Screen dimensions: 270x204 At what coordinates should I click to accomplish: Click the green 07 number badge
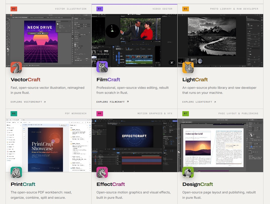(x=186, y=113)
